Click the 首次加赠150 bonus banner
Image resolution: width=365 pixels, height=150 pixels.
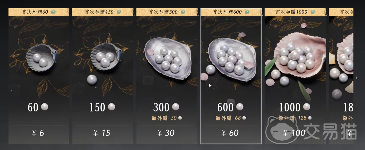103,12
